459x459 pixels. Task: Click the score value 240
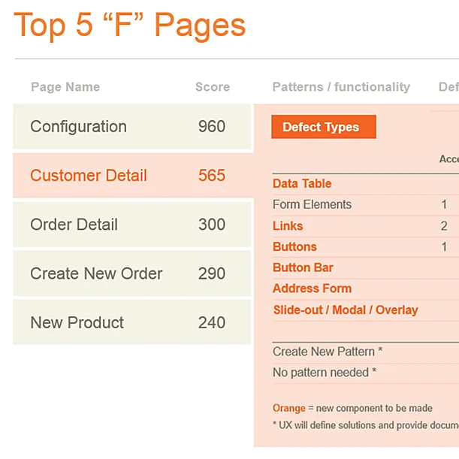coord(212,322)
